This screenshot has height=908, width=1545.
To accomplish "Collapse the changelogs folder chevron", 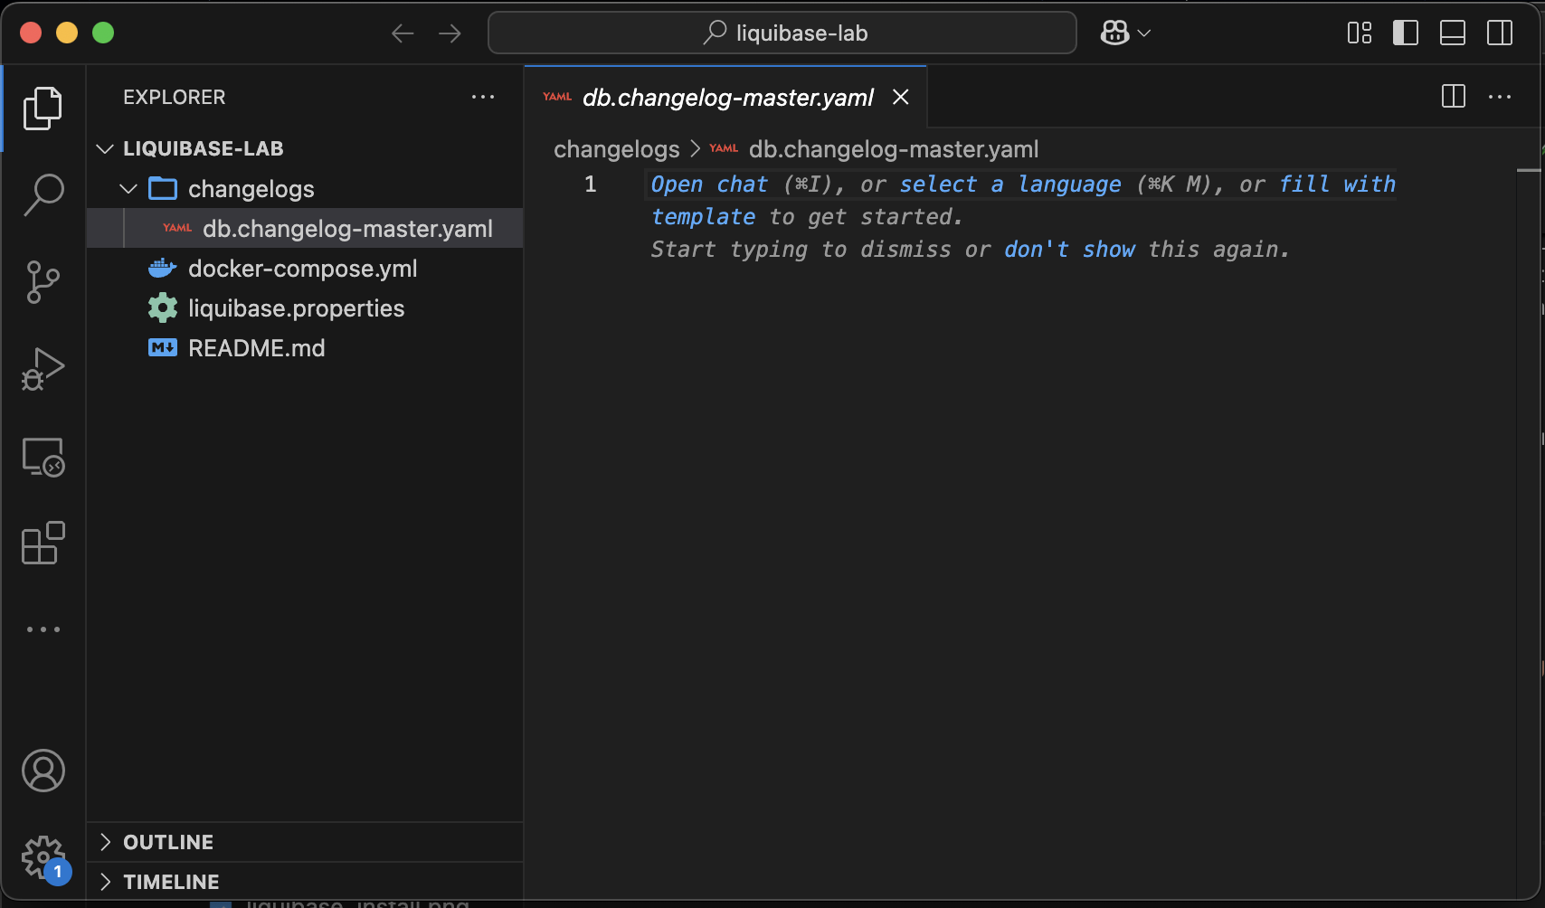I will [x=128, y=189].
